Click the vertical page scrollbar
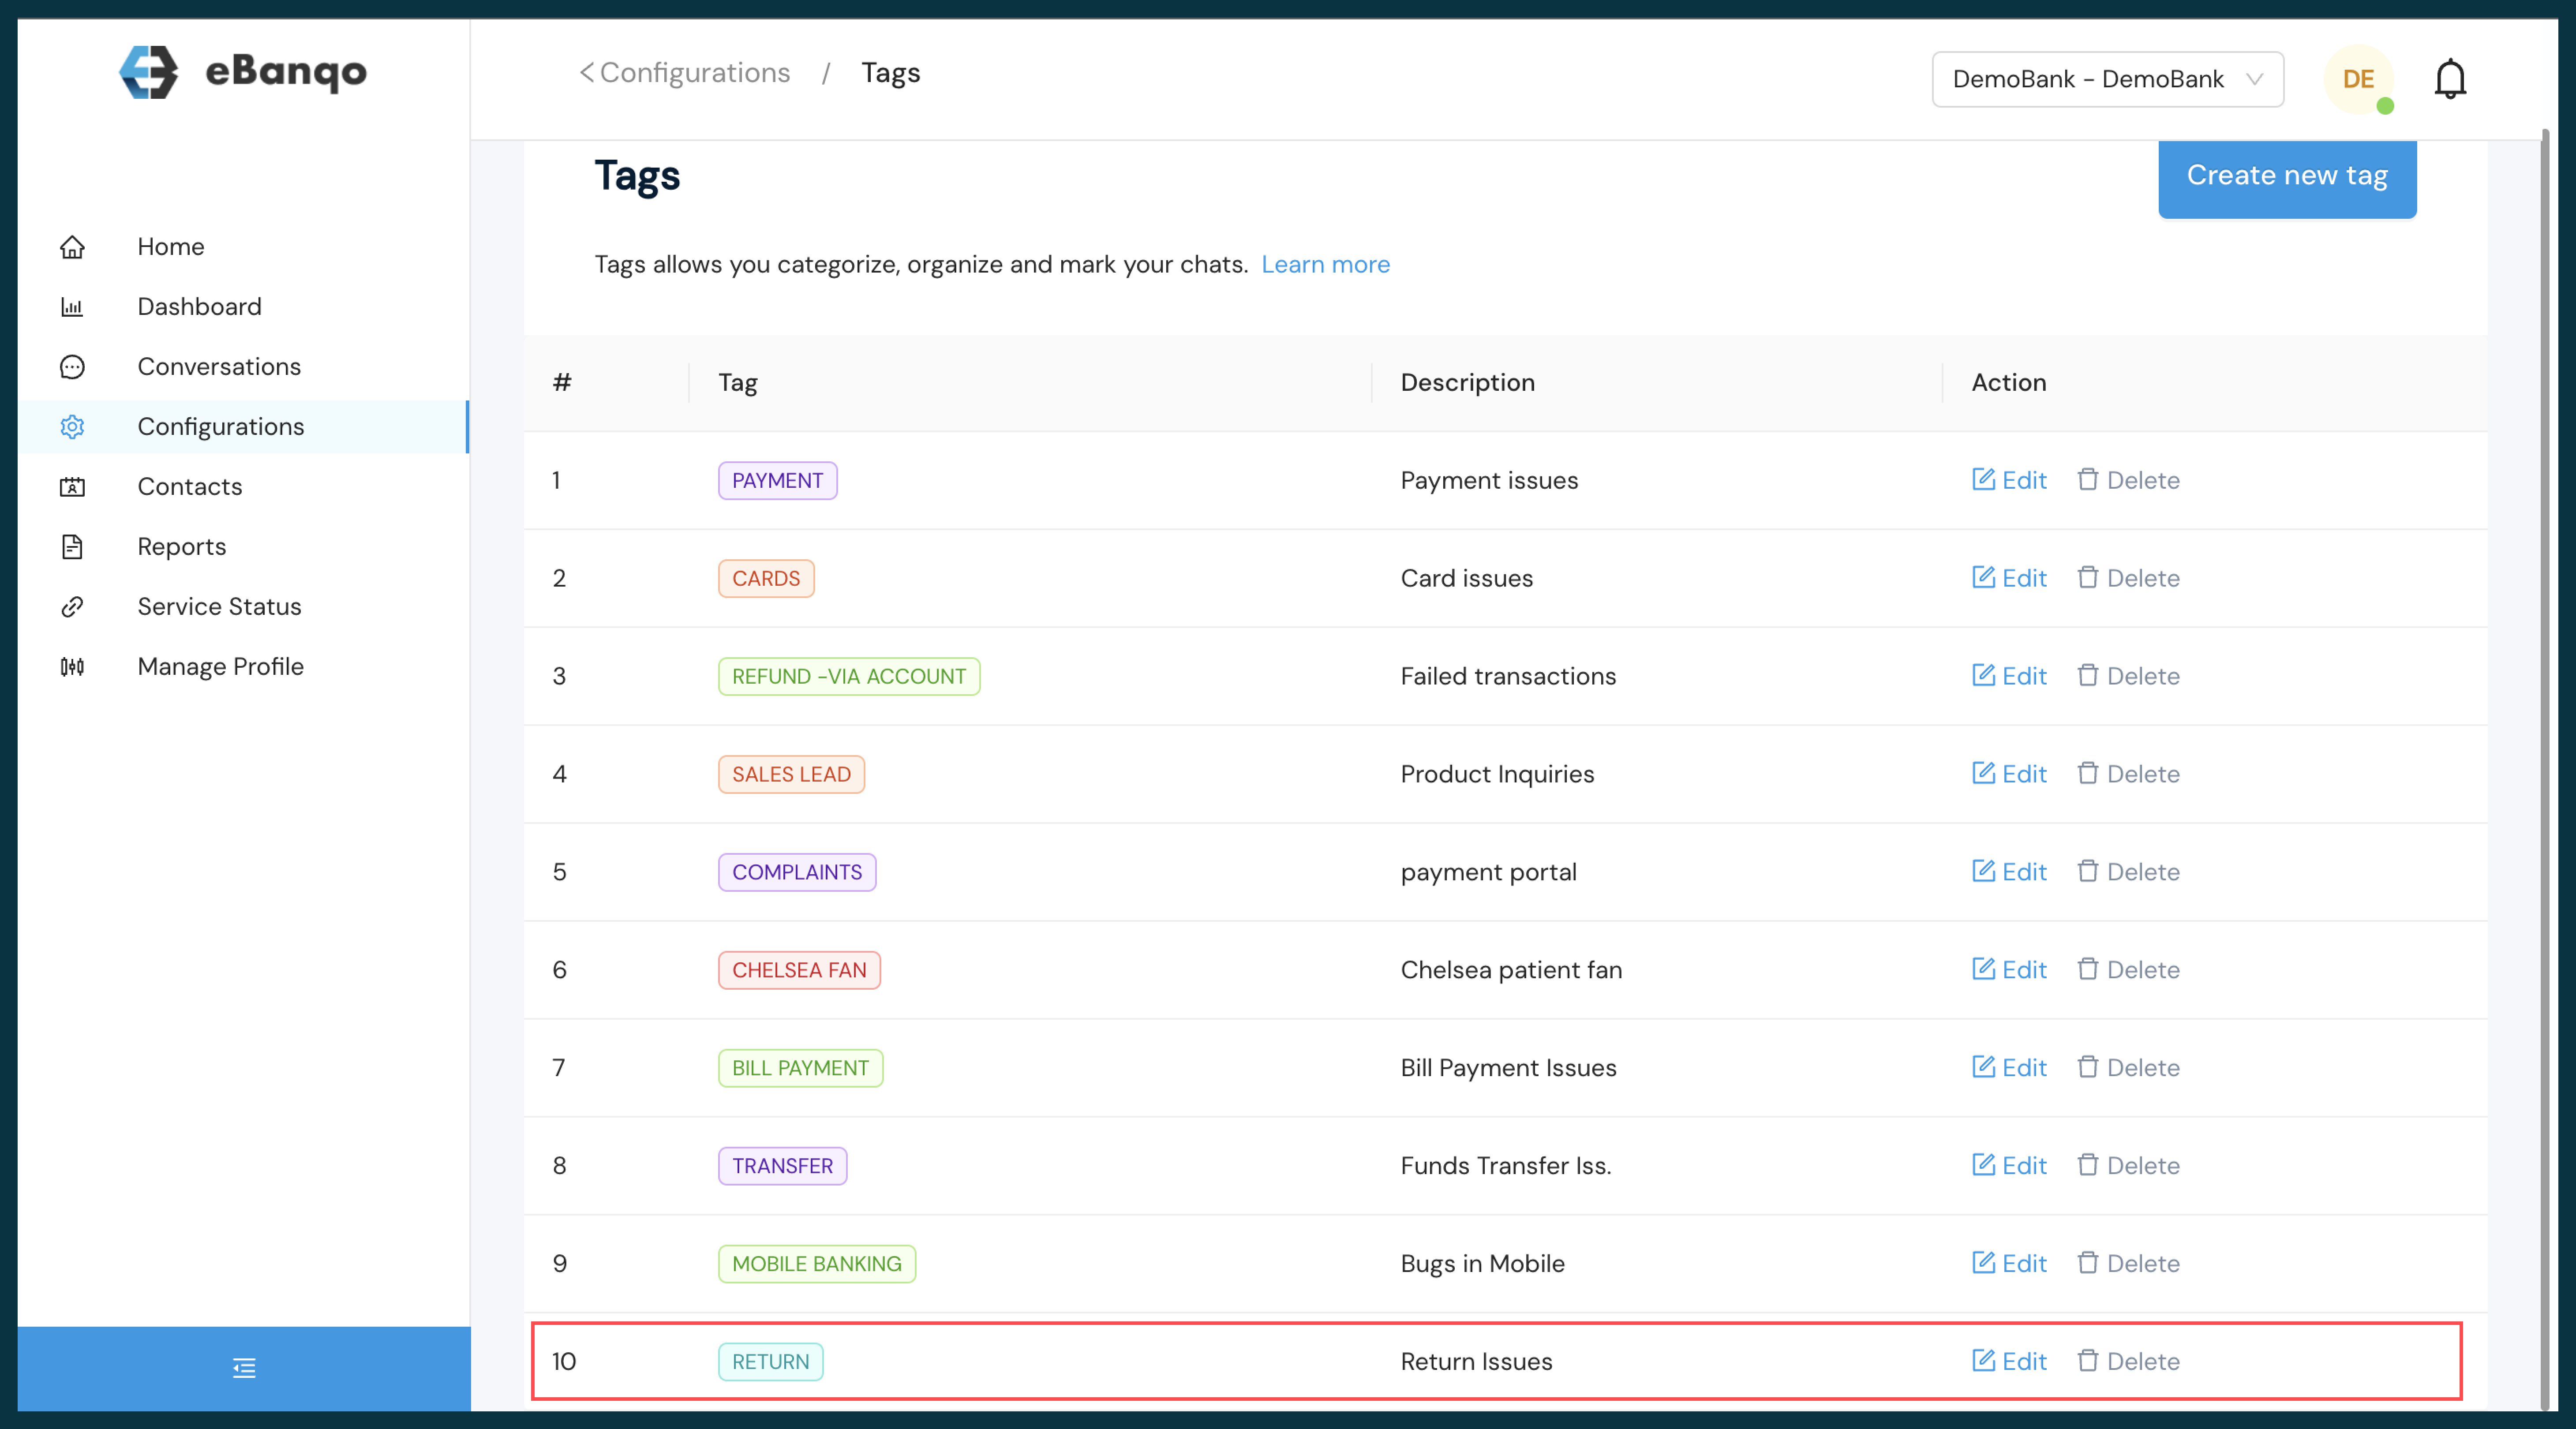The height and width of the screenshot is (1429, 2576). tap(2546, 770)
